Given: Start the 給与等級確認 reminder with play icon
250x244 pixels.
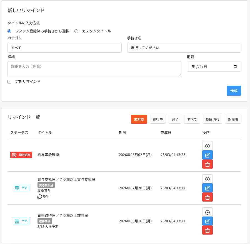Looking at the screenshot, I should (x=207, y=146).
